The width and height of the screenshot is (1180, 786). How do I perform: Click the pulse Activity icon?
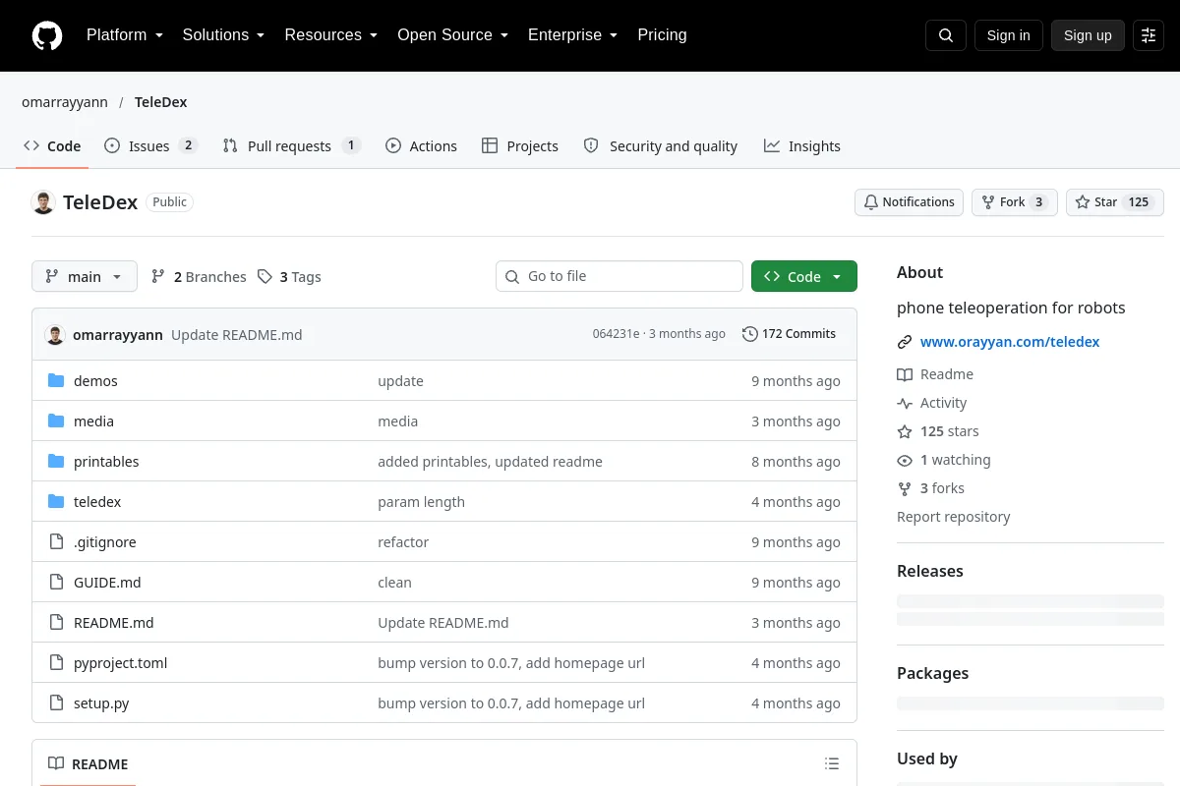905,403
